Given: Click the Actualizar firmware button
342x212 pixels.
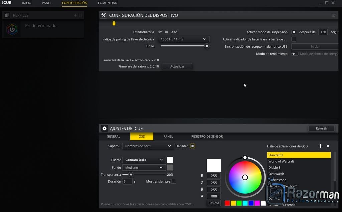Looking at the screenshot, I should pos(177,66).
